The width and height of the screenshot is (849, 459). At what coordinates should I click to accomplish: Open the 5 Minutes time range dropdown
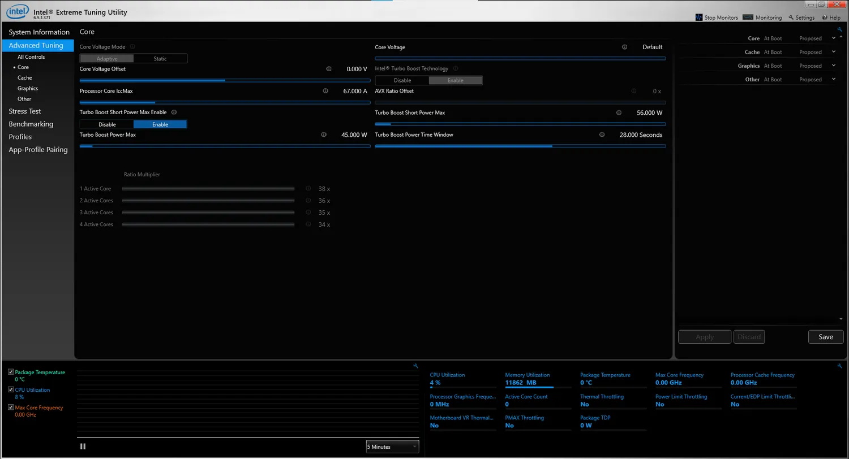[x=392, y=447]
